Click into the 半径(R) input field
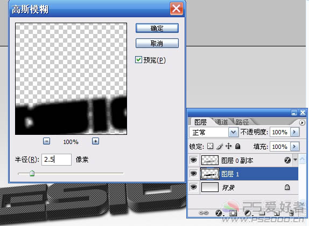 click(57, 160)
